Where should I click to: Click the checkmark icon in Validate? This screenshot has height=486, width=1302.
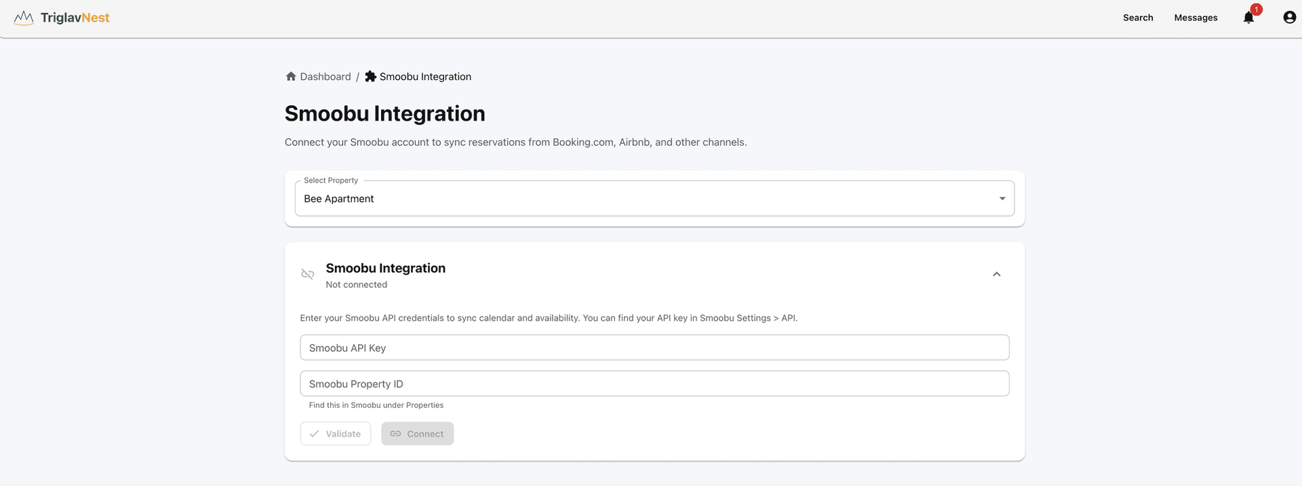pos(314,434)
